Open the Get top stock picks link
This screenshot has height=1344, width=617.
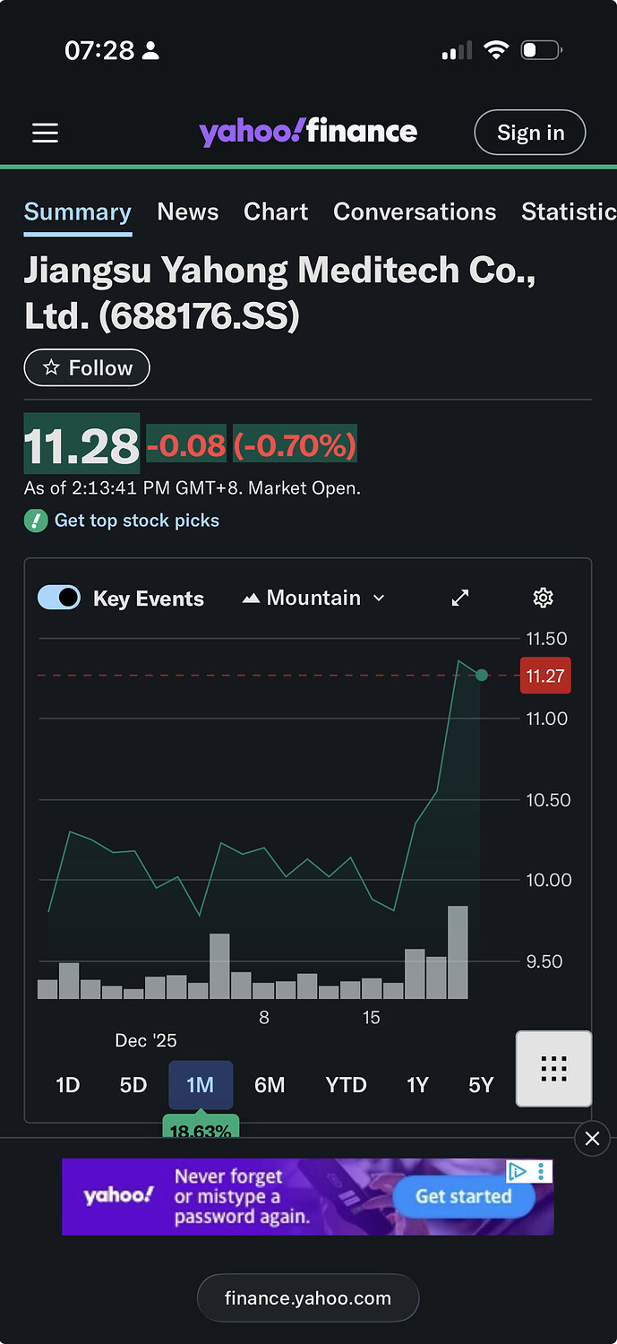[137, 521]
